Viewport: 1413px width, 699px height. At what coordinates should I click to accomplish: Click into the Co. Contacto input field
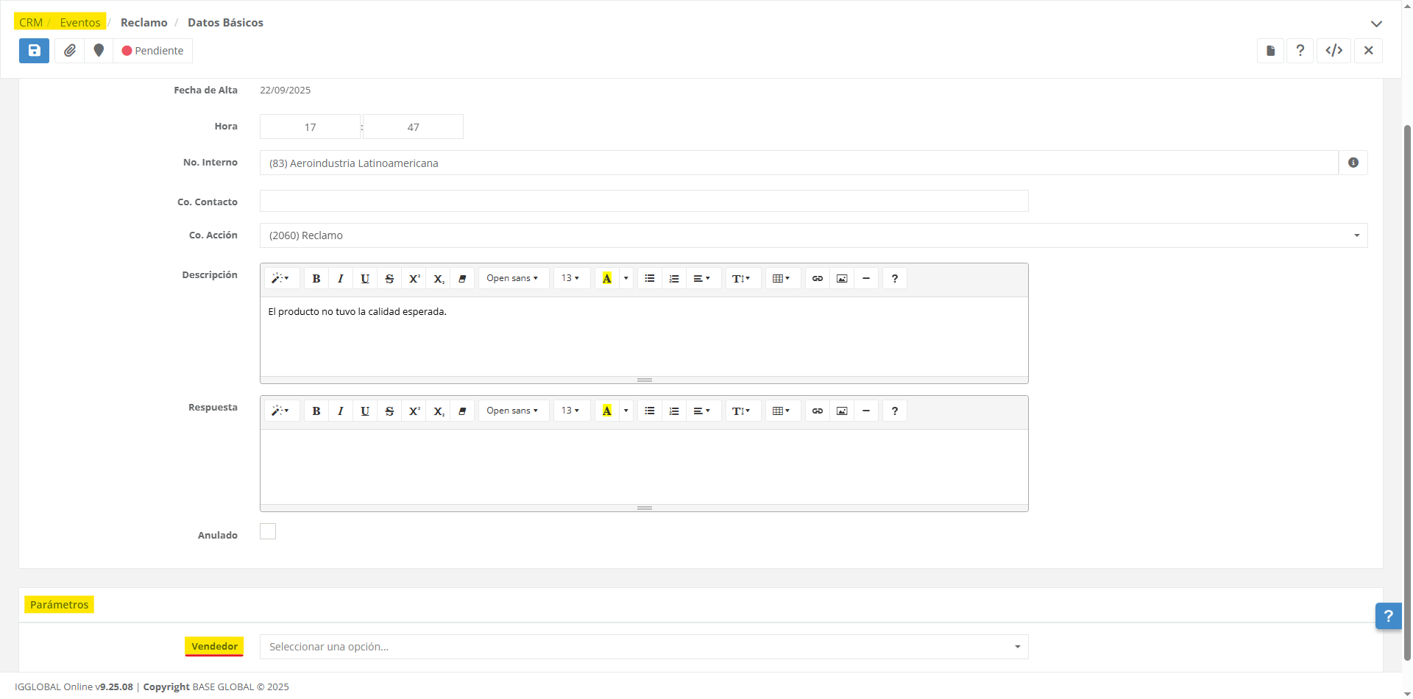pyautogui.click(x=644, y=201)
